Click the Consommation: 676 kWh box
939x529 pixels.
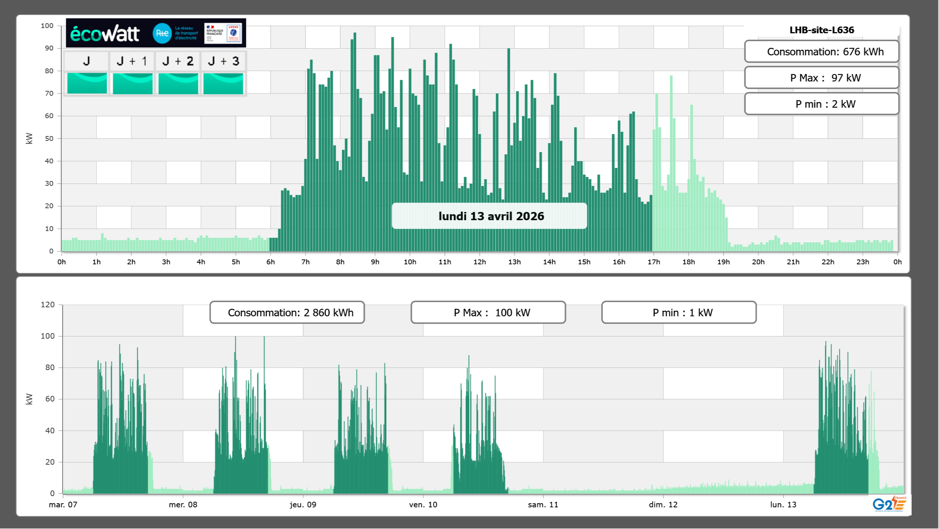tap(821, 52)
